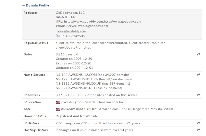Viewport: 206px width, 136px height.
Task: Click Whois Server: whois.godaddy.com text
Action: pos(82,26)
